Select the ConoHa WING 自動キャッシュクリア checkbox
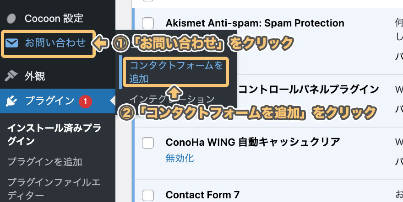Viewport: 403px width, 202px height. click(148, 142)
